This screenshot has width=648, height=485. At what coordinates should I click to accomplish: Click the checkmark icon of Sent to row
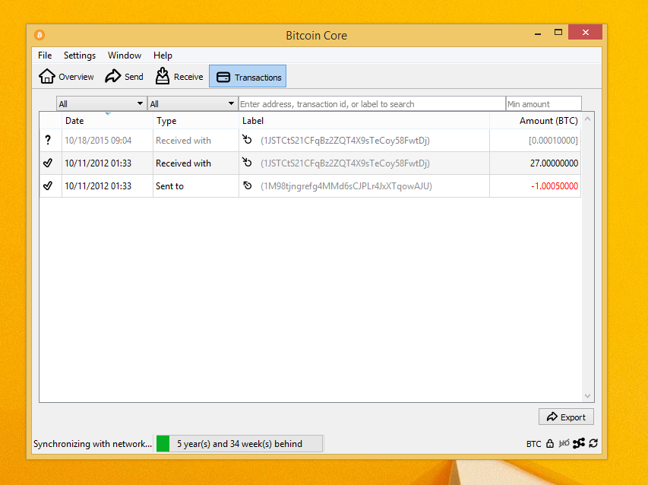[x=48, y=185]
